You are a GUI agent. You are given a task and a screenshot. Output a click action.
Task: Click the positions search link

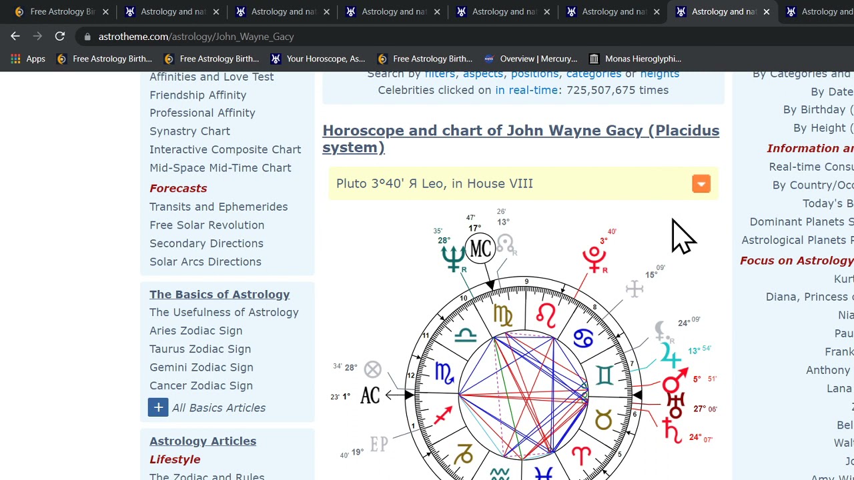(x=535, y=74)
